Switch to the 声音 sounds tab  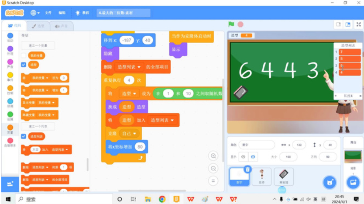pos(61,26)
